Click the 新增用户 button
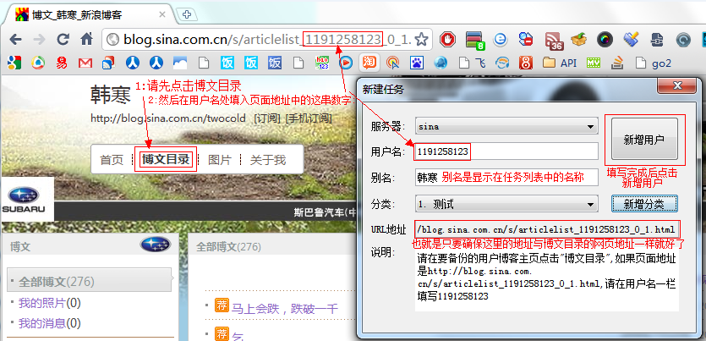Image resolution: width=706 pixels, height=341 pixels. pos(644,140)
